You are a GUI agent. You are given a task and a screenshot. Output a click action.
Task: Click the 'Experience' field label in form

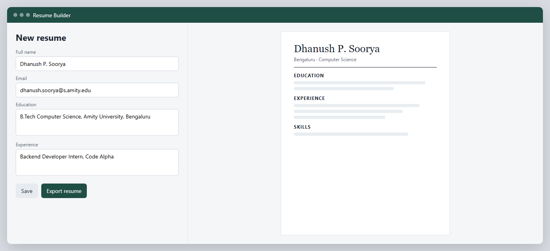[x=27, y=145]
